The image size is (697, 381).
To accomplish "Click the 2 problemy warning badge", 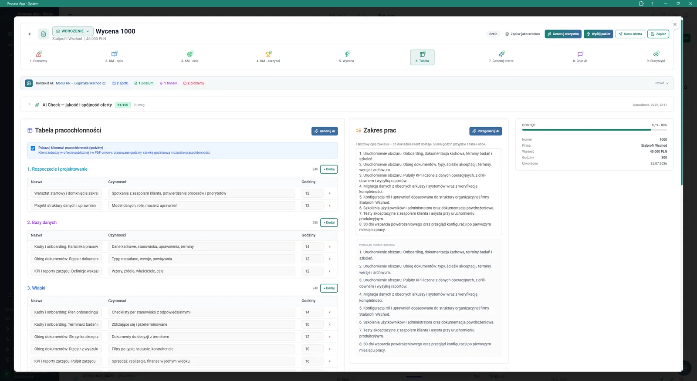I will click(193, 83).
